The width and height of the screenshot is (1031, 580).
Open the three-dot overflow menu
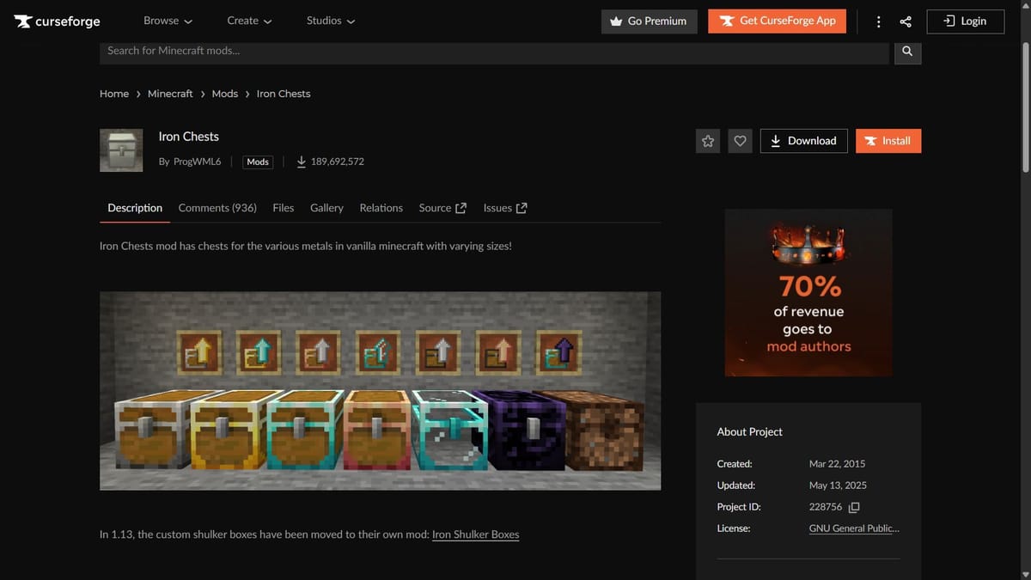tap(878, 21)
